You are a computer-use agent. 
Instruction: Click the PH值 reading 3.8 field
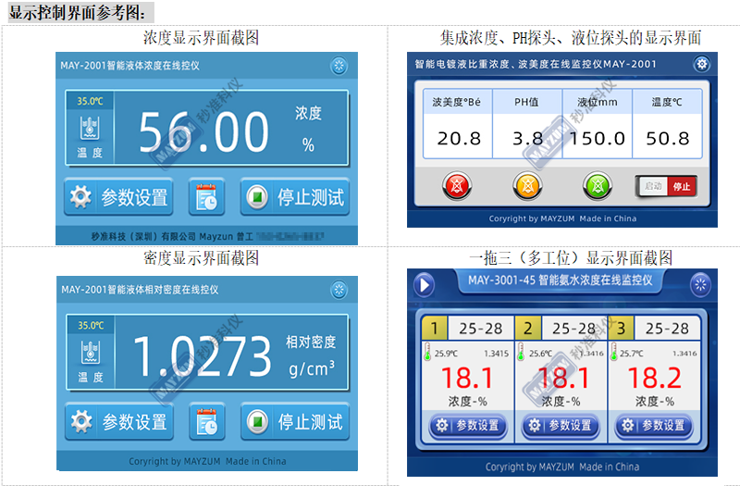pos(528,139)
